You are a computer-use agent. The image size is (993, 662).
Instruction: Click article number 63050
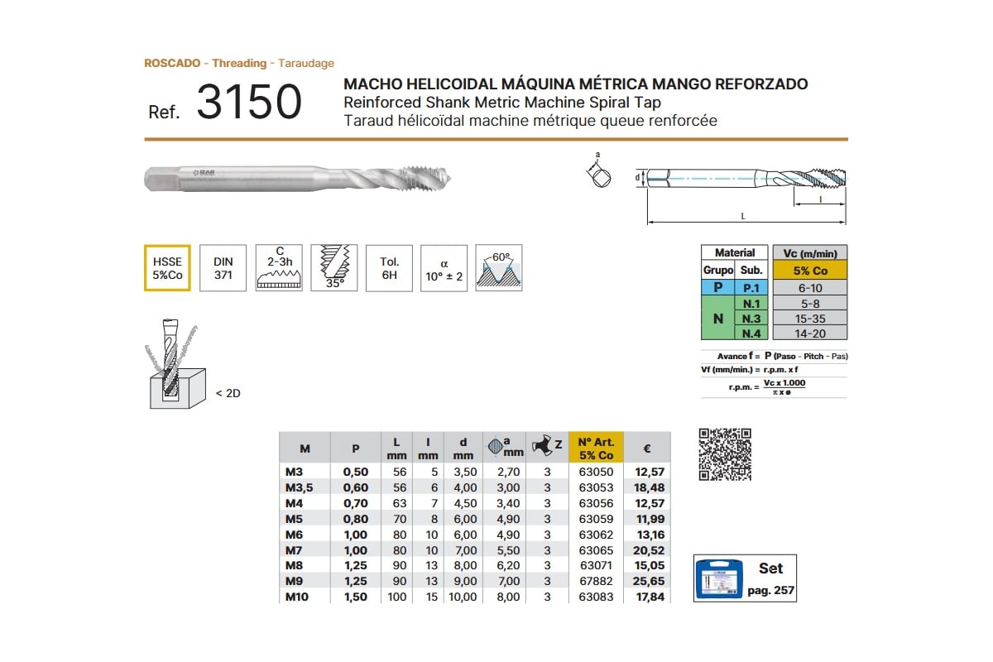pyautogui.click(x=596, y=472)
